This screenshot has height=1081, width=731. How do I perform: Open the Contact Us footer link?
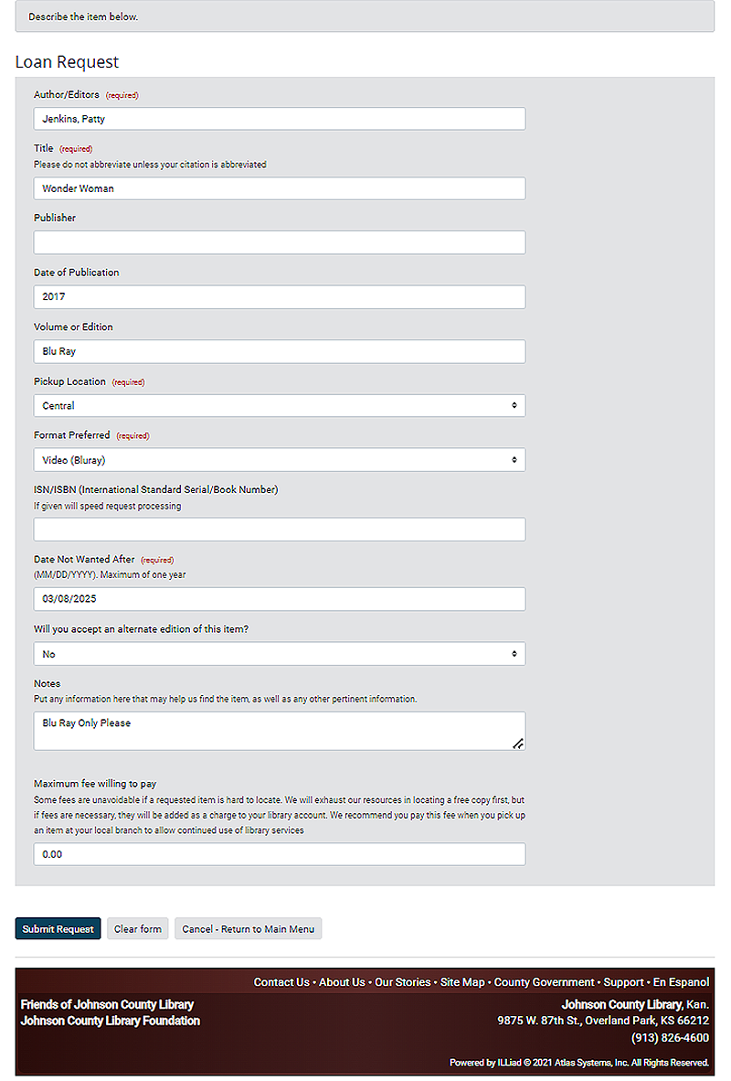[x=281, y=981]
